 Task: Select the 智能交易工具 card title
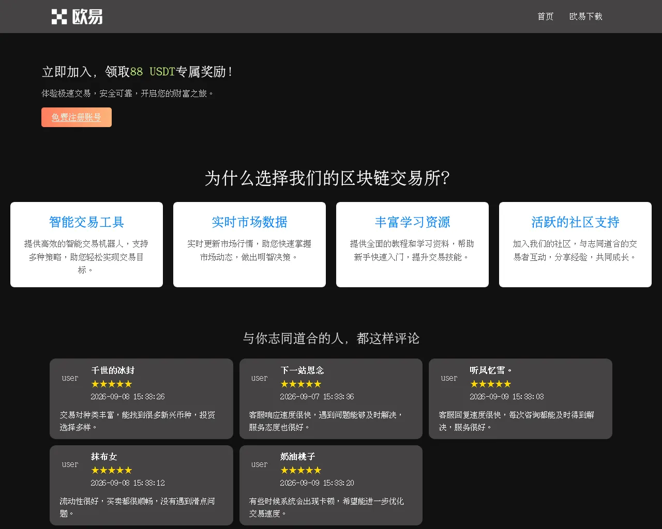(x=86, y=222)
